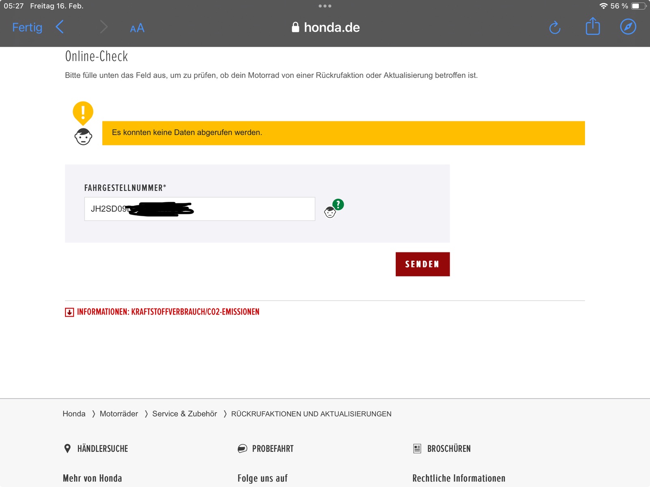Expand Kraftstoffverbrauch/CO2-Emissionen information
The width and height of the screenshot is (650, 487).
click(x=168, y=312)
